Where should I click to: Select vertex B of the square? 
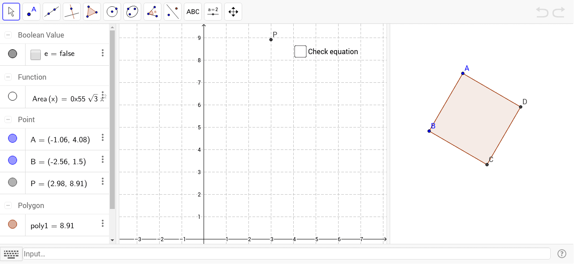tap(429, 131)
